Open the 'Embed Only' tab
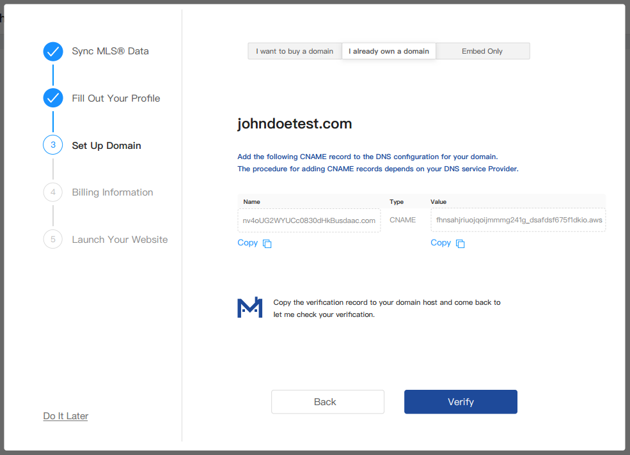This screenshot has width=630, height=455. (x=482, y=51)
